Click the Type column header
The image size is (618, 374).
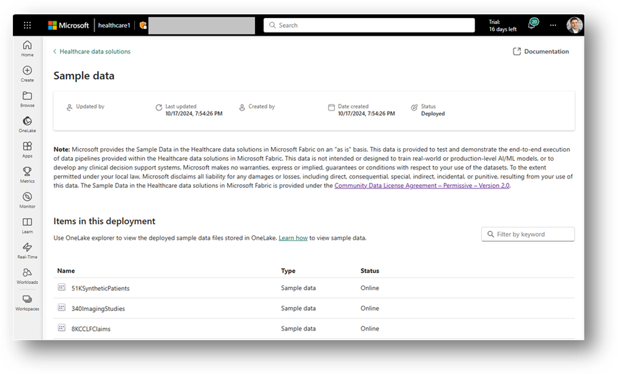coord(288,271)
